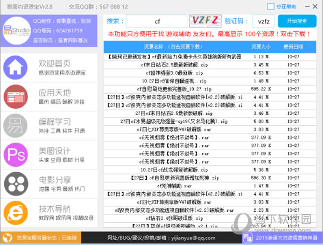Select the cf末日钻石2.5最新版破解.zip row

click(210, 65)
